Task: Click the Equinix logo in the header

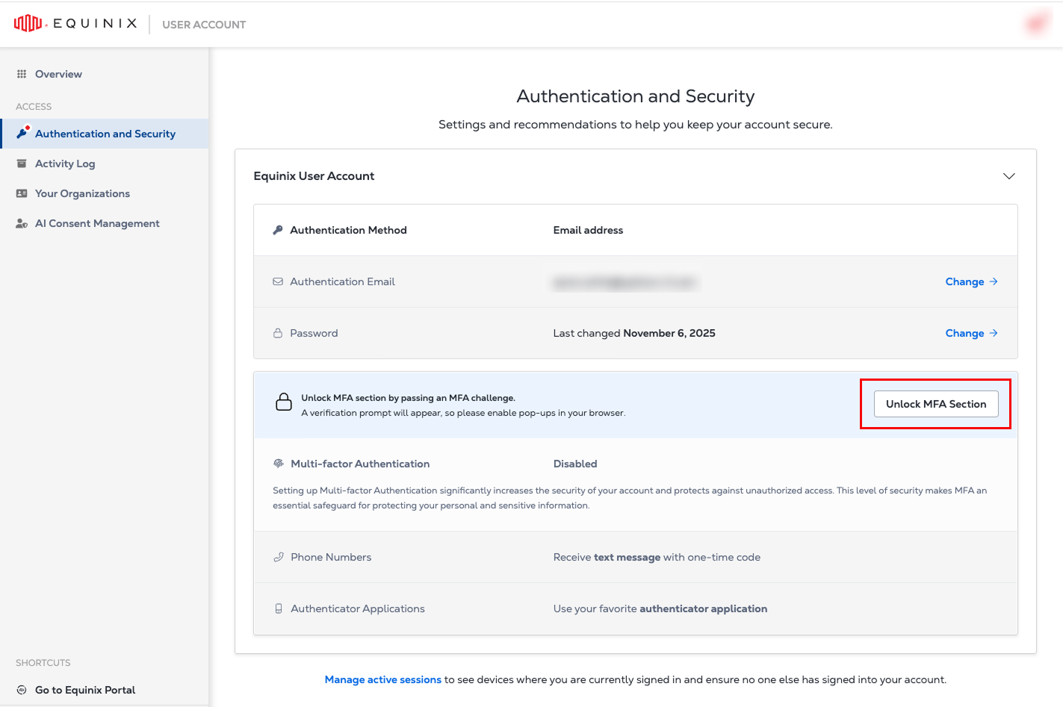Action: 75,24
